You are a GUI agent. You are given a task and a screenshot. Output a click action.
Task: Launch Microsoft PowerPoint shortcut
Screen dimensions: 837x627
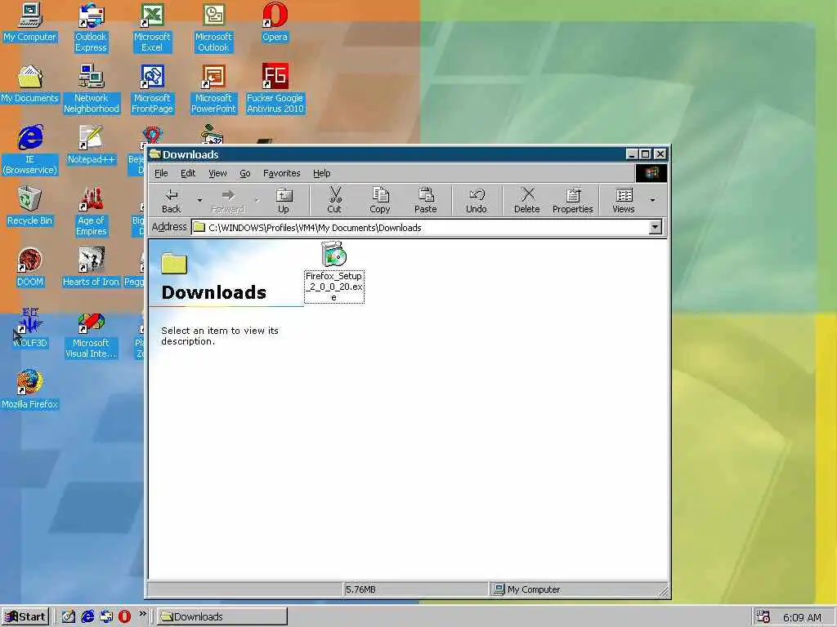click(x=213, y=88)
